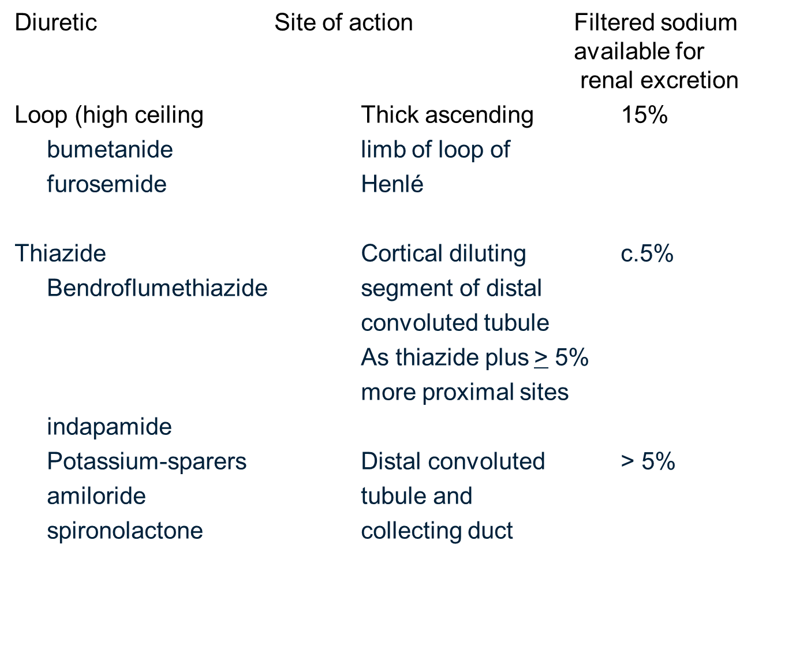Select the word "bumetanide"
807x652 pixels.
click(110, 150)
